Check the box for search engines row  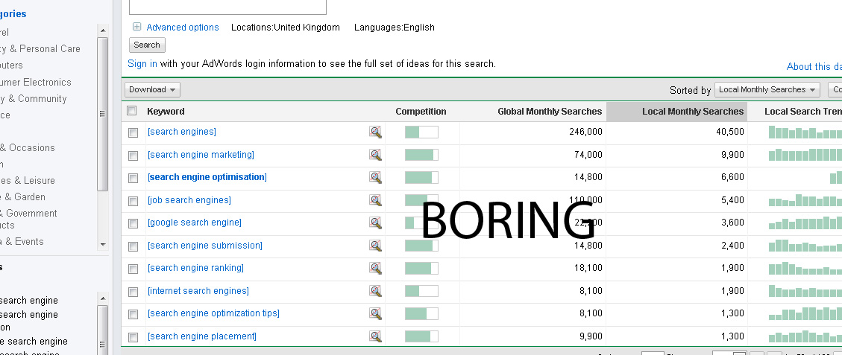133,132
